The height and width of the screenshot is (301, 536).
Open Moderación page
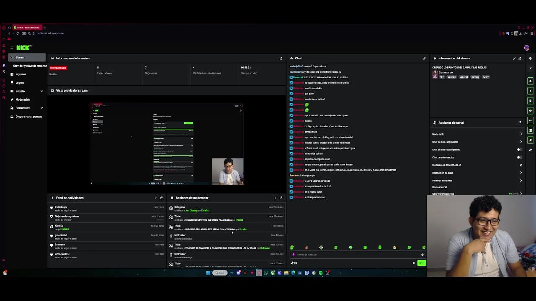[27, 99]
